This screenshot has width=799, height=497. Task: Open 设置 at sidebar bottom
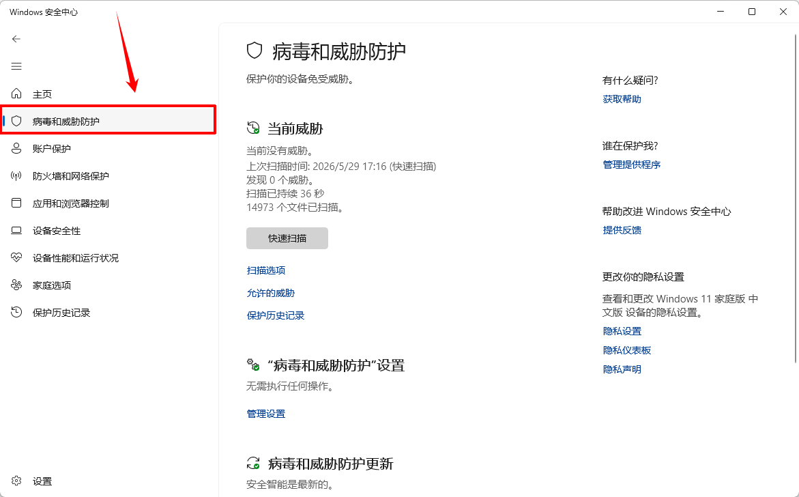(42, 481)
